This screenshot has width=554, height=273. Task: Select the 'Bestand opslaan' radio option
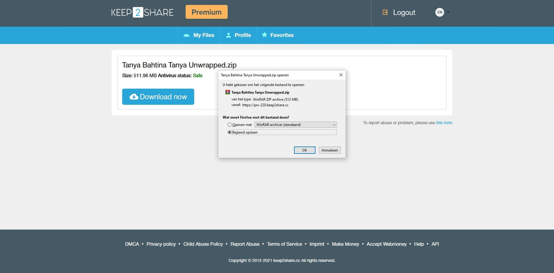coord(230,132)
